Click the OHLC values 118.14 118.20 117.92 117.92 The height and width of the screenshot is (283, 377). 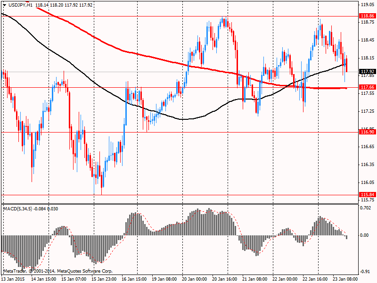(64, 5)
